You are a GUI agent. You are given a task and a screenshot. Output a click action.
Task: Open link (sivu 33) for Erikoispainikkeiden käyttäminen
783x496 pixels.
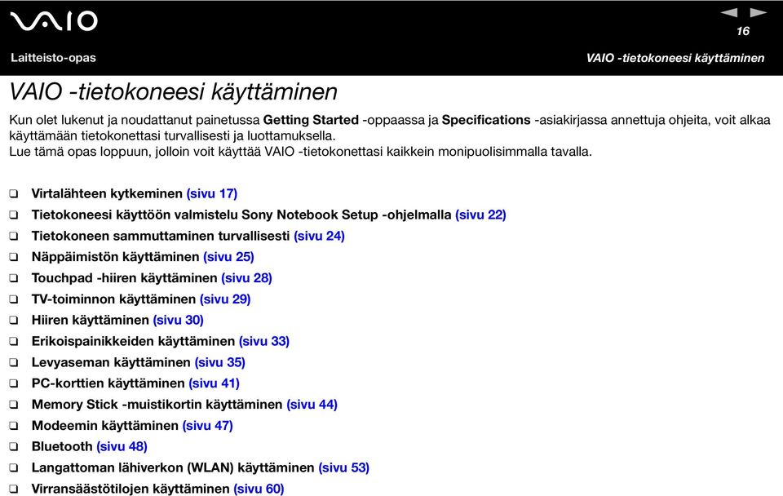[264, 341]
